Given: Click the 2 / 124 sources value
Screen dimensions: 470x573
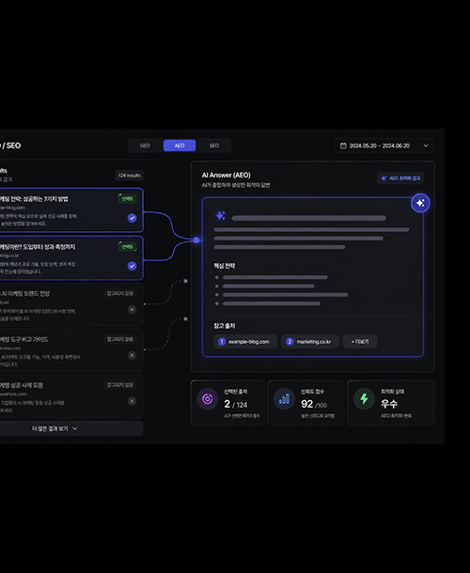Looking at the screenshot, I should click(x=236, y=404).
